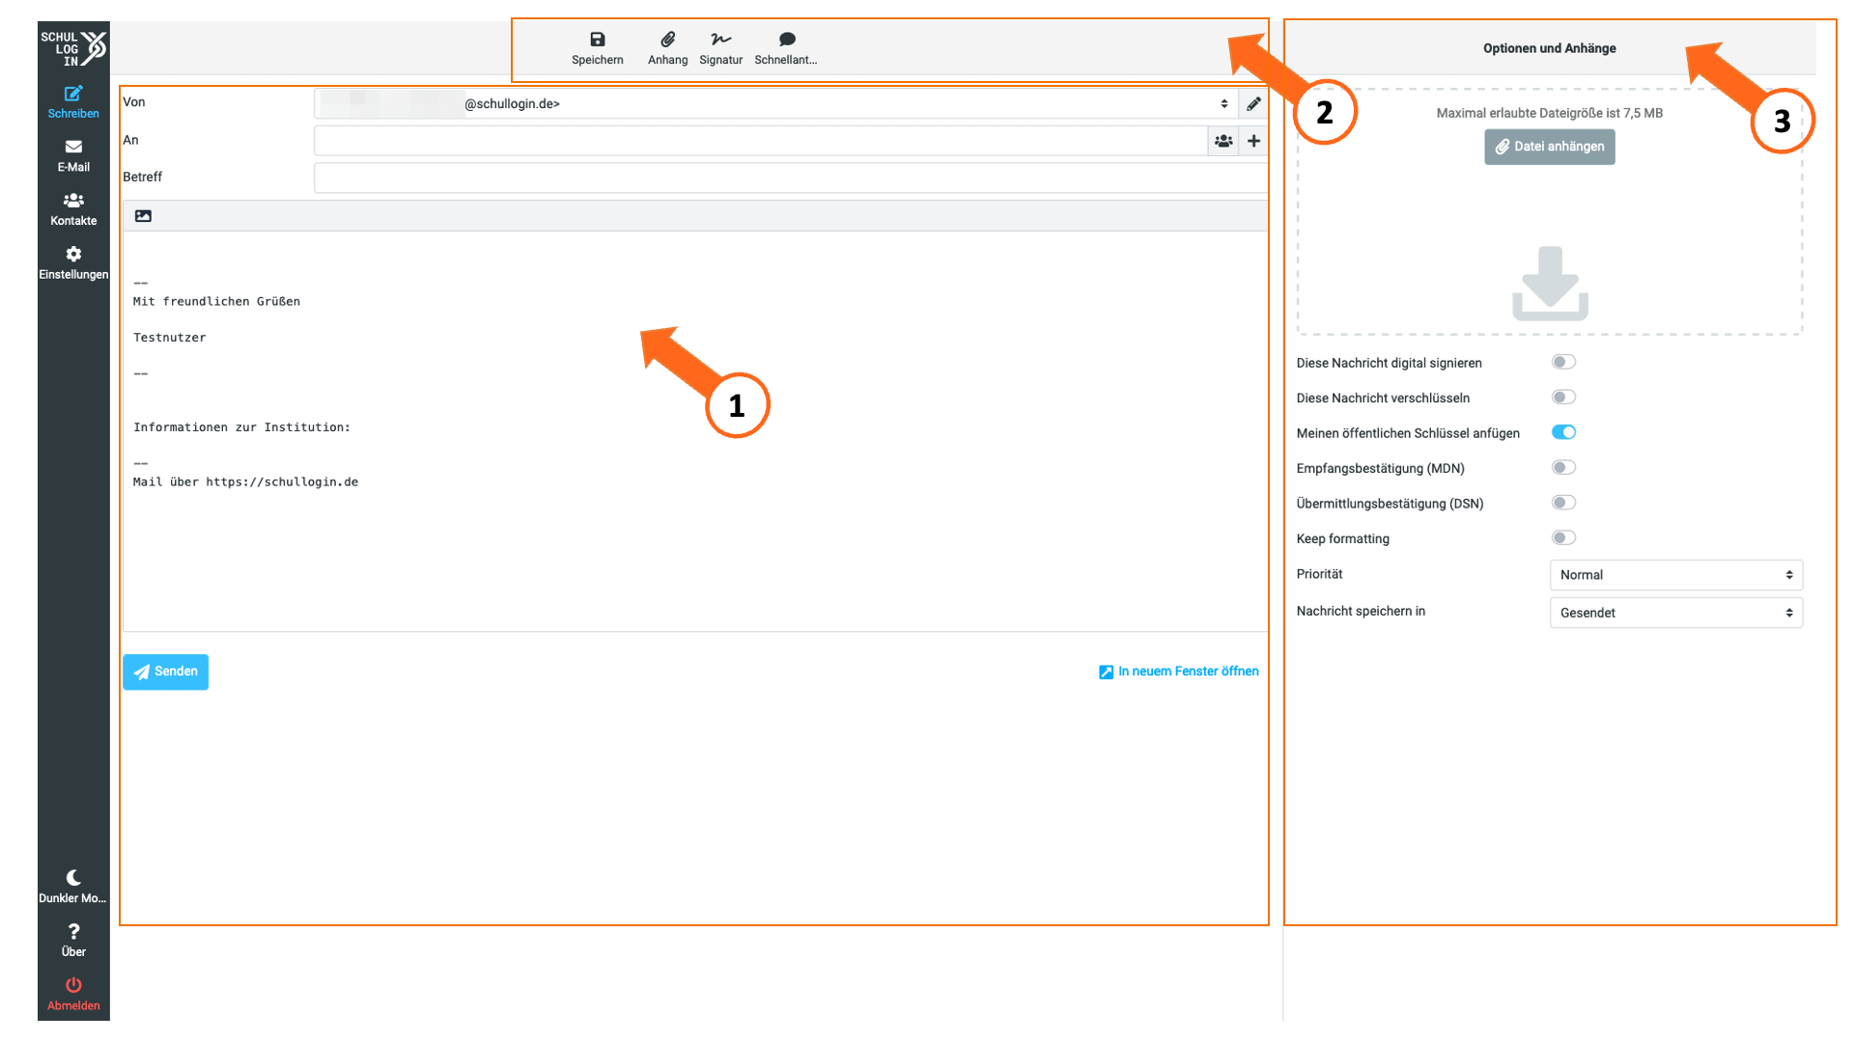This screenshot has width=1854, height=1042.
Task: Toggle 'Diese Nachricht digital signieren'
Action: (1563, 362)
